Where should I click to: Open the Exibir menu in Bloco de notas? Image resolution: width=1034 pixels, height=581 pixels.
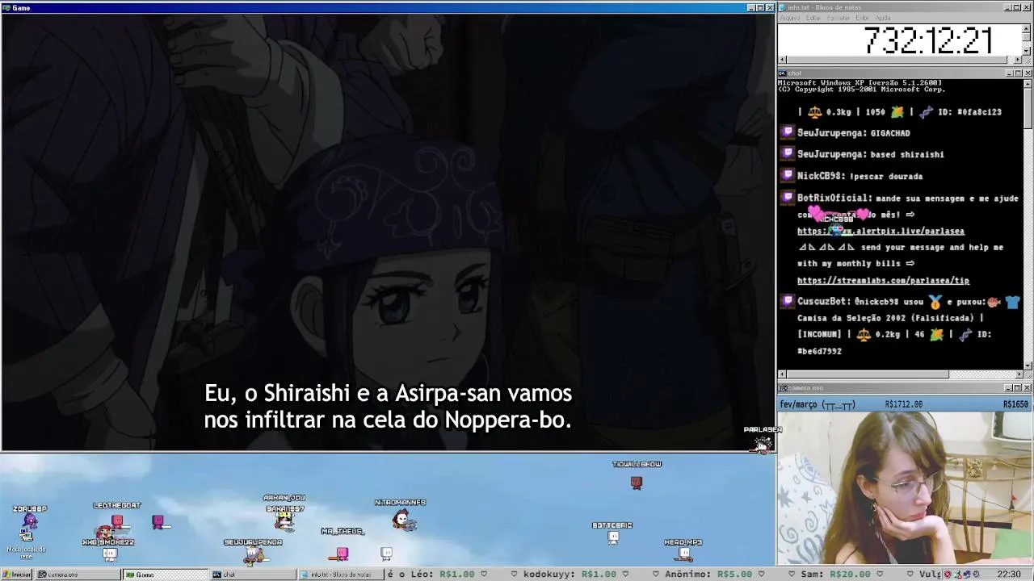[862, 18]
